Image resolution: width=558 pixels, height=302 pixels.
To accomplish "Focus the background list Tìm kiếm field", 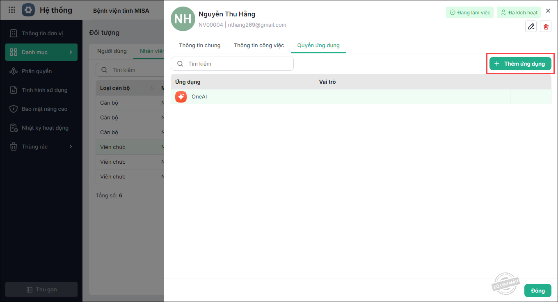I will [x=130, y=70].
